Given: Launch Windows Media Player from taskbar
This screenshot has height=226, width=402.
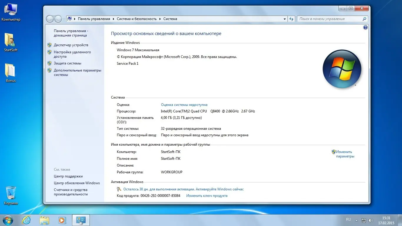Looking at the screenshot, I should tap(62, 220).
